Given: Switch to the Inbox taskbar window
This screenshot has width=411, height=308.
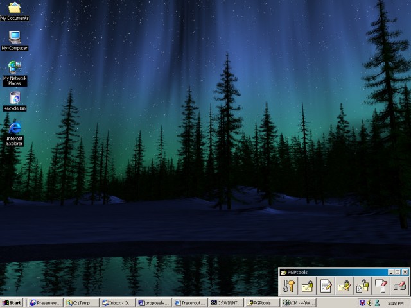Looking at the screenshot, I should point(118,303).
